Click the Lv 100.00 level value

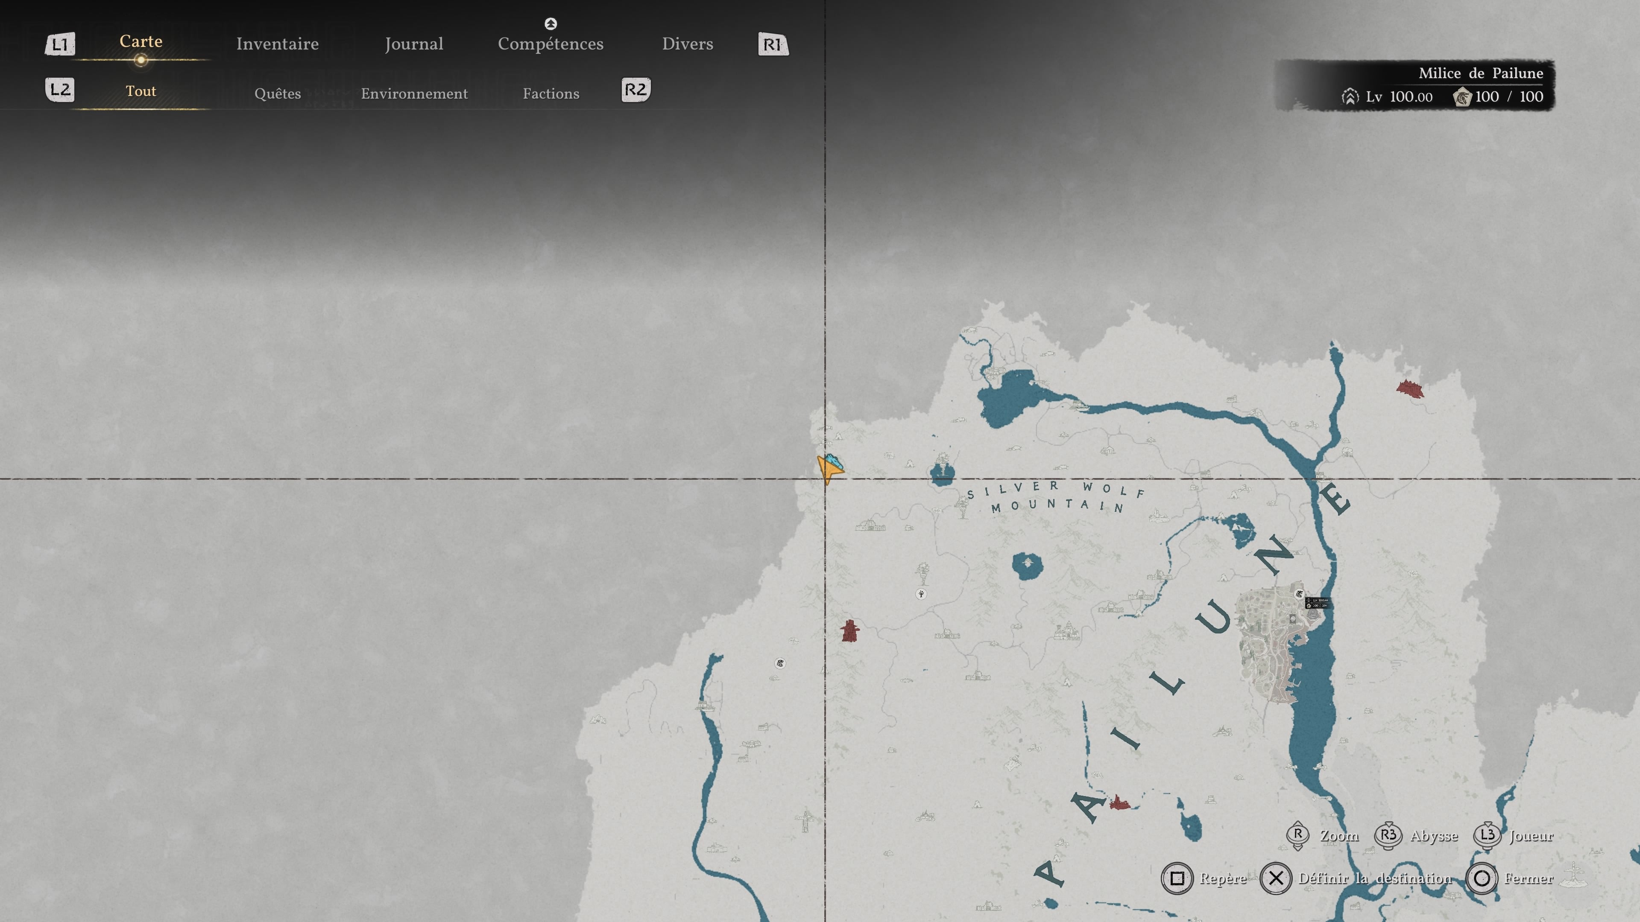click(x=1400, y=97)
